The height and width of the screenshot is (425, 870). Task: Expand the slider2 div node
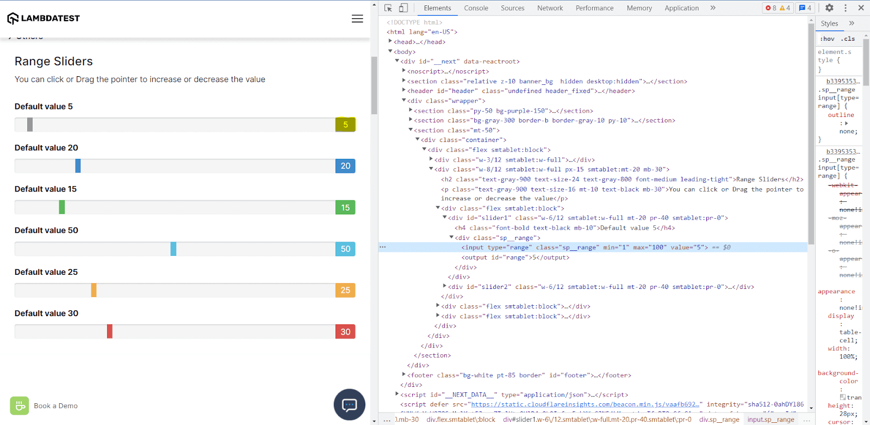pyautogui.click(x=445, y=286)
